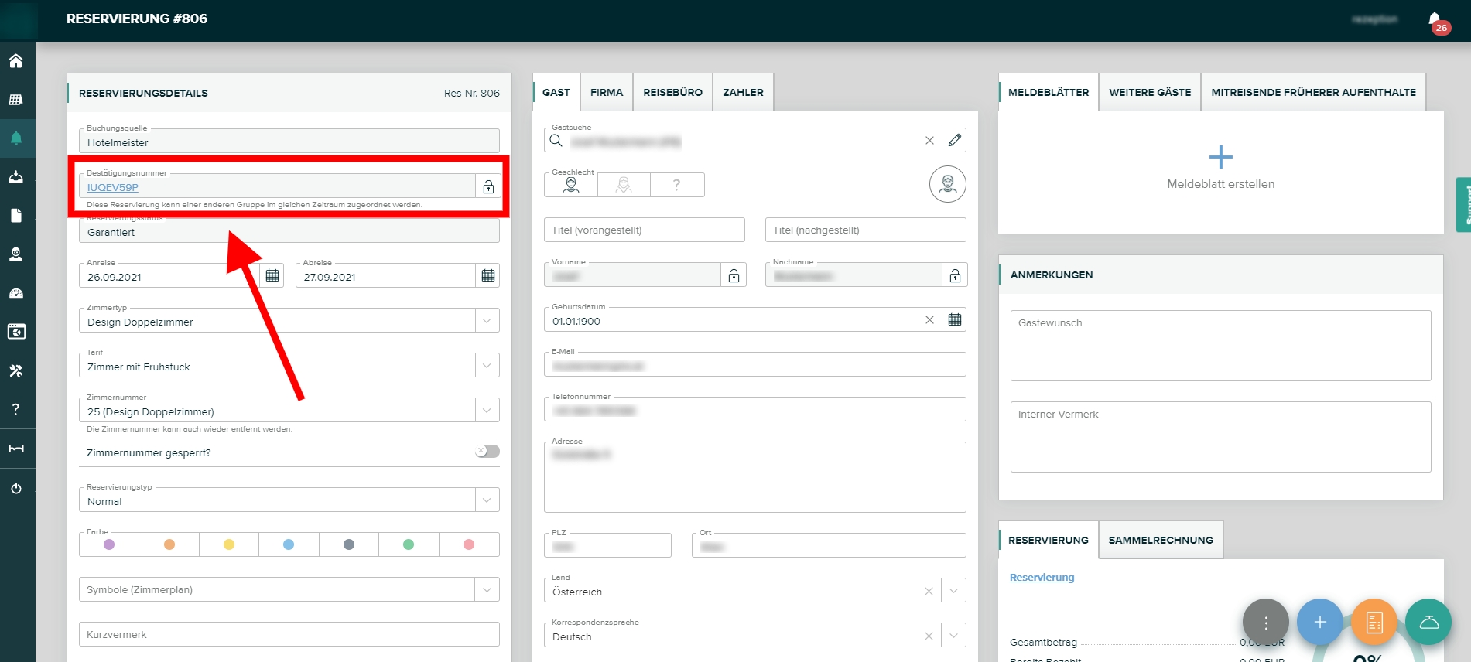The width and height of the screenshot is (1471, 662).
Task: Expand the Reservierungstyp dropdown
Action: point(487,500)
